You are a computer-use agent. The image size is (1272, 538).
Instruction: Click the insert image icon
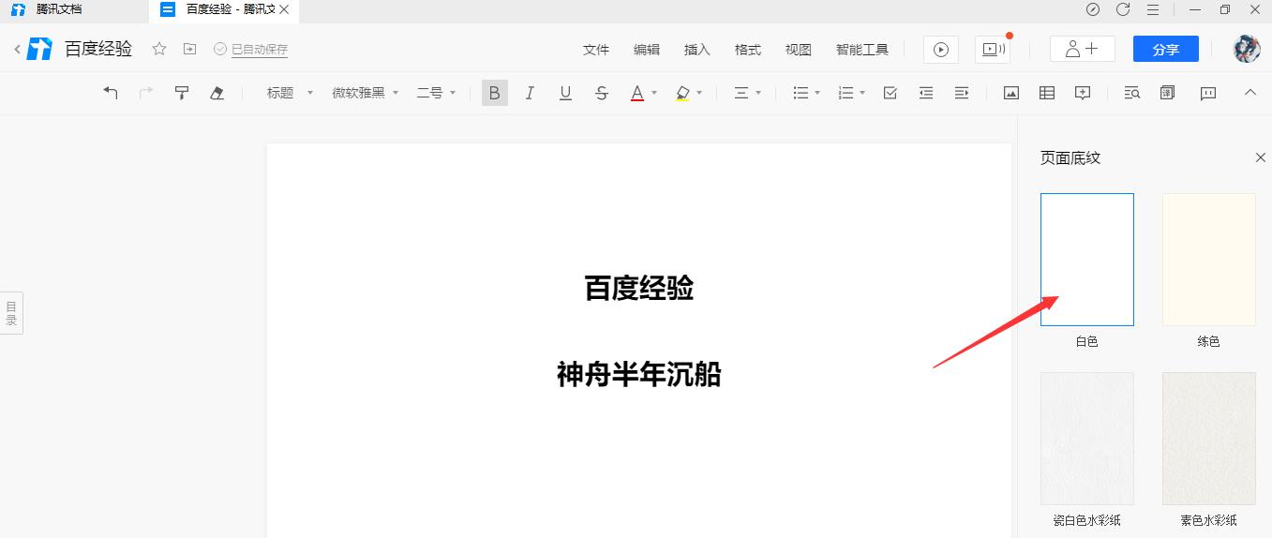click(x=1011, y=93)
